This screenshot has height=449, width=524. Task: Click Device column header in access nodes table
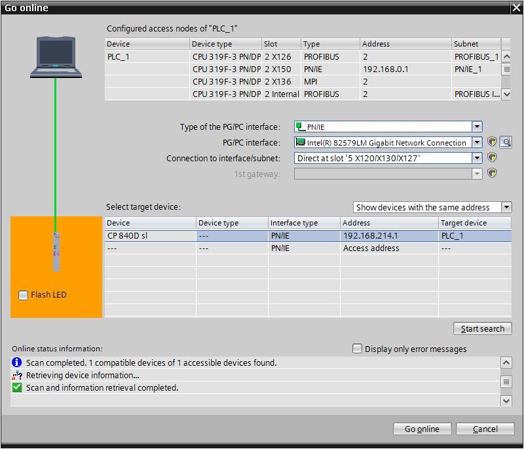[x=147, y=44]
